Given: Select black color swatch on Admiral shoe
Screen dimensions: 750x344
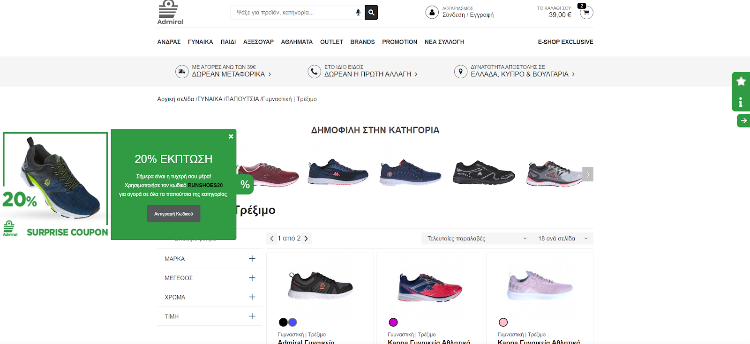Looking at the screenshot, I should [283, 322].
